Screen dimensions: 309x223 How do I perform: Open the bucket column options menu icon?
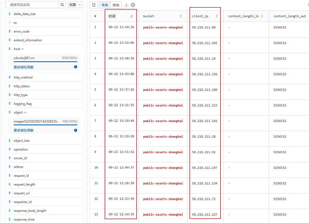coord(181,16)
